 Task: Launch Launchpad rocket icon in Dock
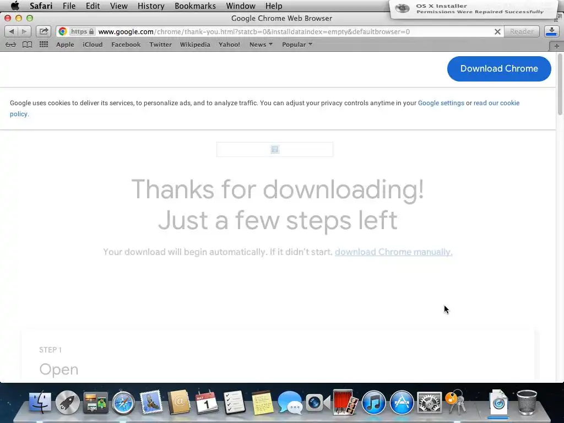tap(67, 402)
